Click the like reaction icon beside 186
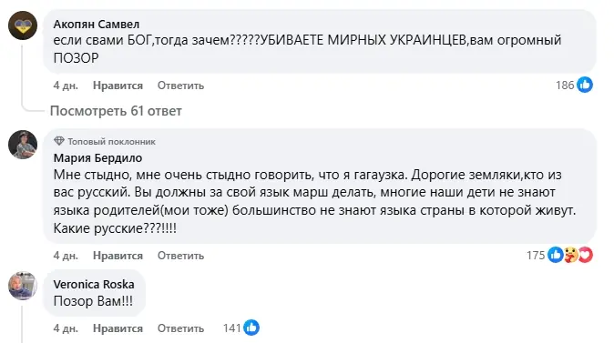The height and width of the screenshot is (343, 614). [x=585, y=85]
